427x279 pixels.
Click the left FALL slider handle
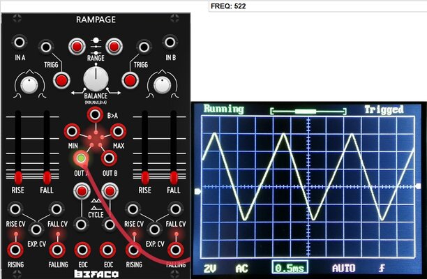coord(47,177)
